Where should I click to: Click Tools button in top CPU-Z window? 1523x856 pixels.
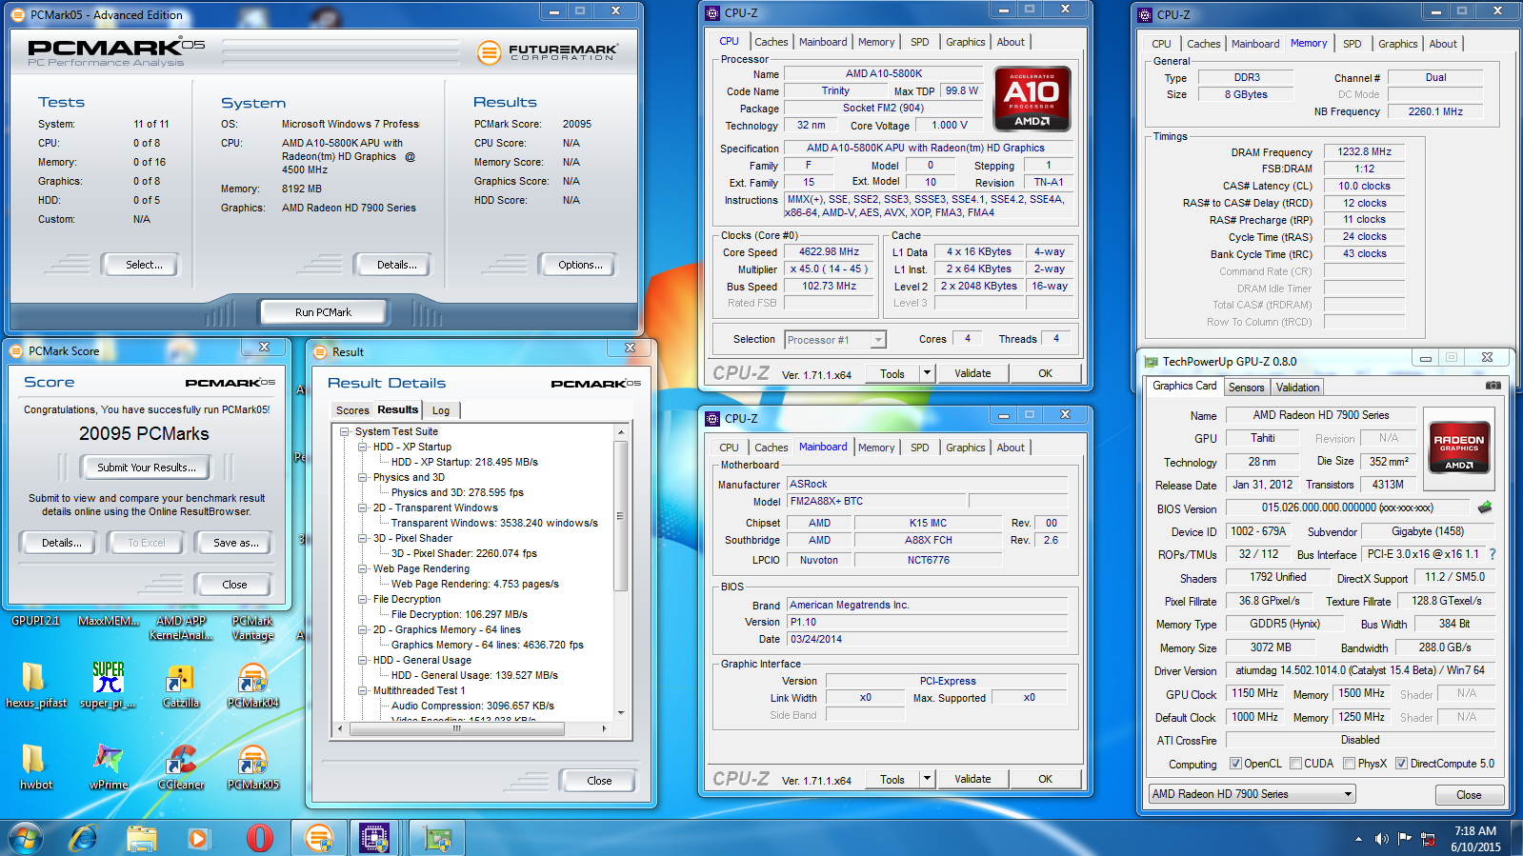[892, 373]
